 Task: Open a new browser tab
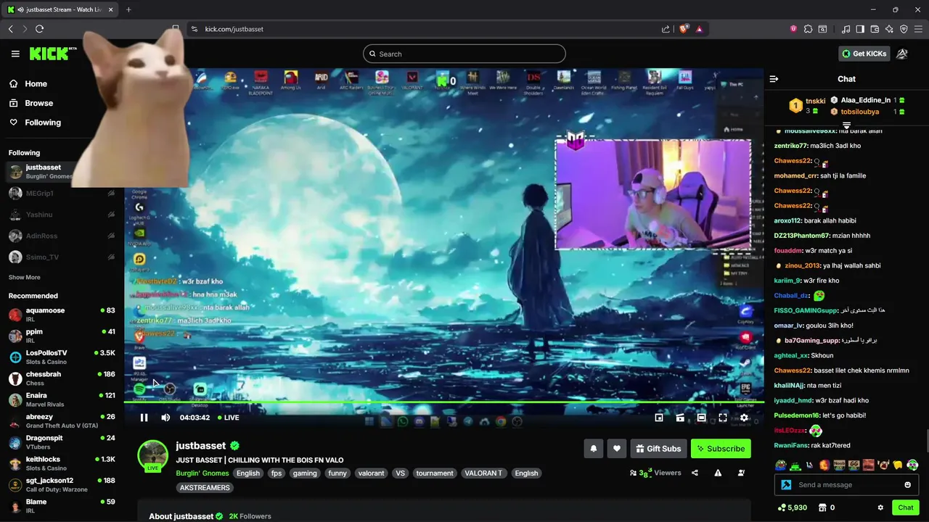128,9
